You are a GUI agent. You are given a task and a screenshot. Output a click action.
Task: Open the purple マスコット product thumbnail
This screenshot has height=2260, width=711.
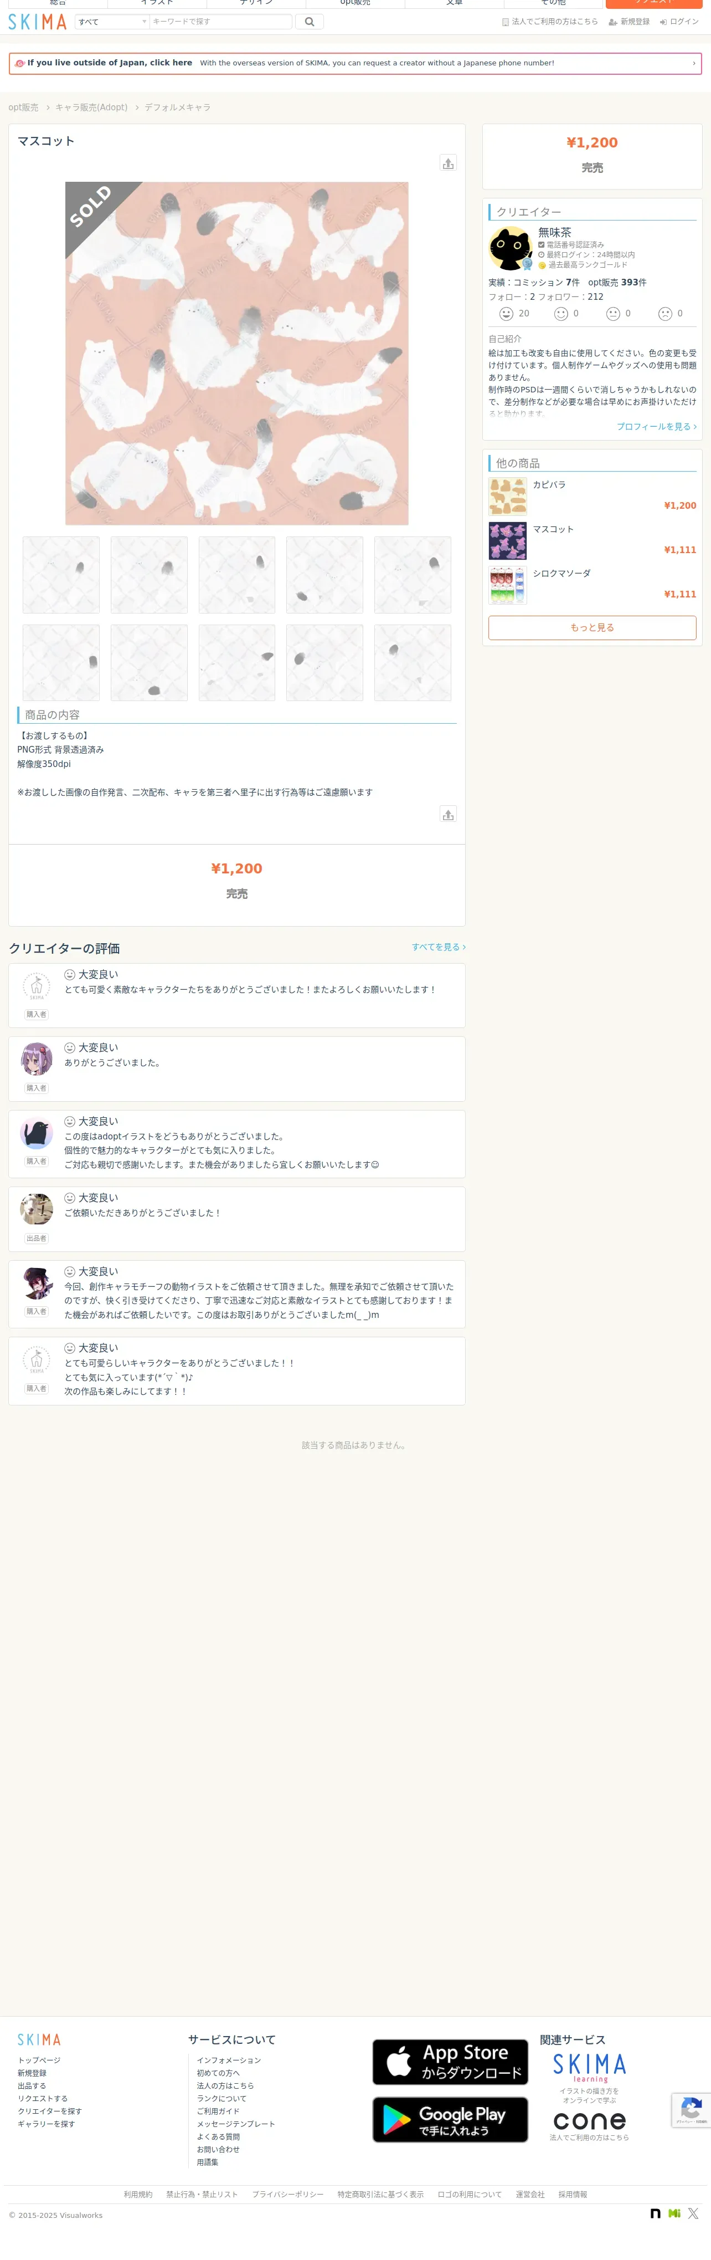pos(508,540)
